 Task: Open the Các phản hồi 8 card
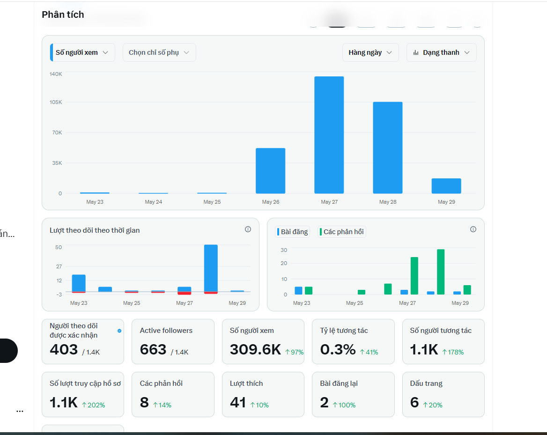coord(173,395)
